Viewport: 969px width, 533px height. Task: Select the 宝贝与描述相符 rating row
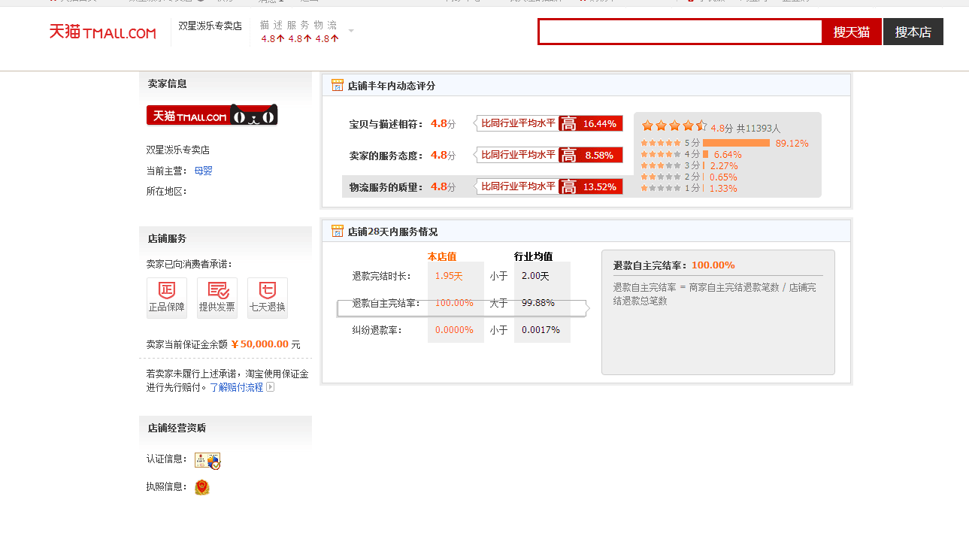[483, 123]
